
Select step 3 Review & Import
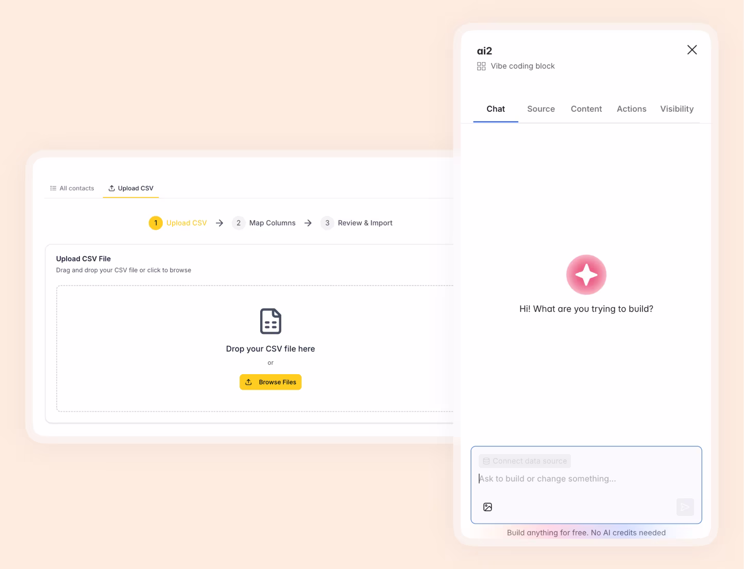click(357, 223)
